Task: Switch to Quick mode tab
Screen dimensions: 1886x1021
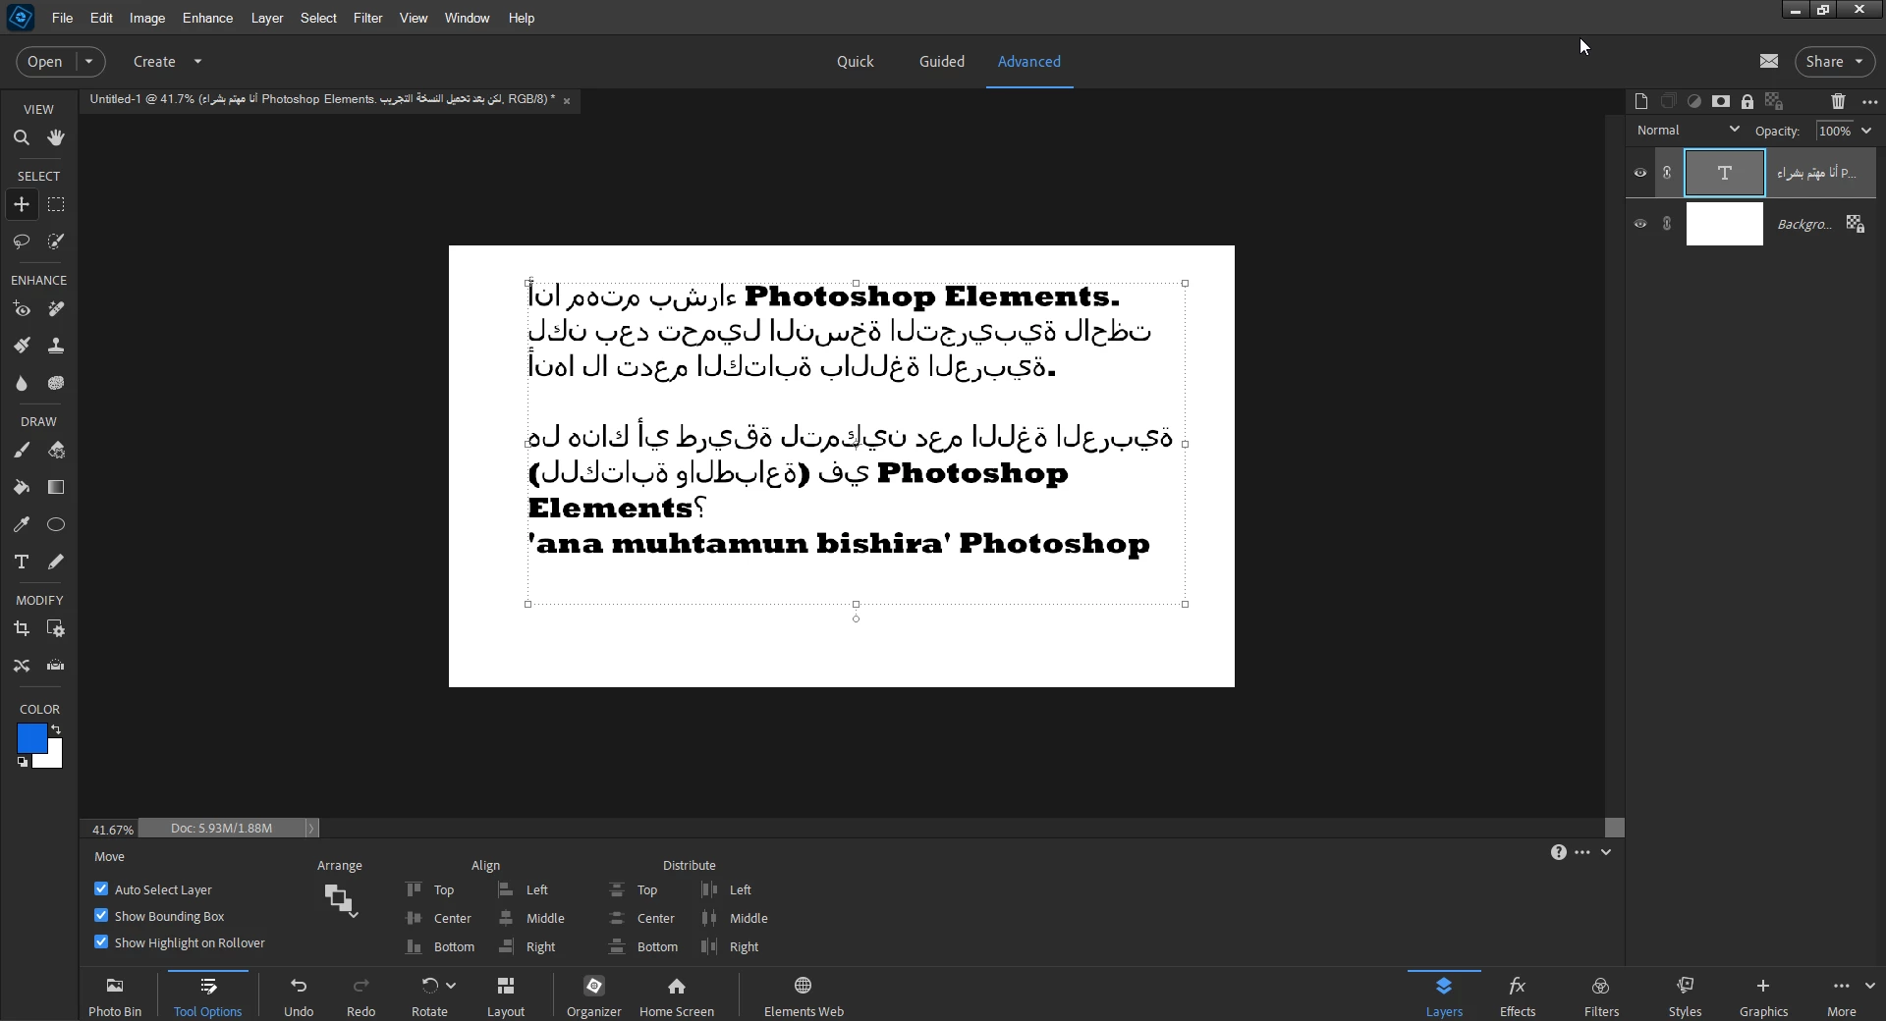Action: (855, 61)
